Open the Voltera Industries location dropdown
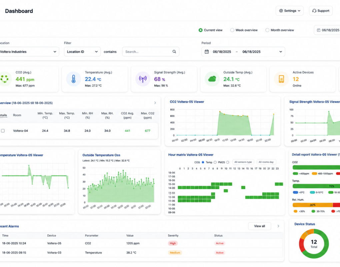Viewport: 340px width, 267px height. (29, 52)
